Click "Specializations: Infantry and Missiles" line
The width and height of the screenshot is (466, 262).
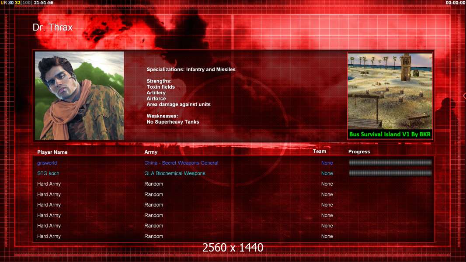pos(191,69)
